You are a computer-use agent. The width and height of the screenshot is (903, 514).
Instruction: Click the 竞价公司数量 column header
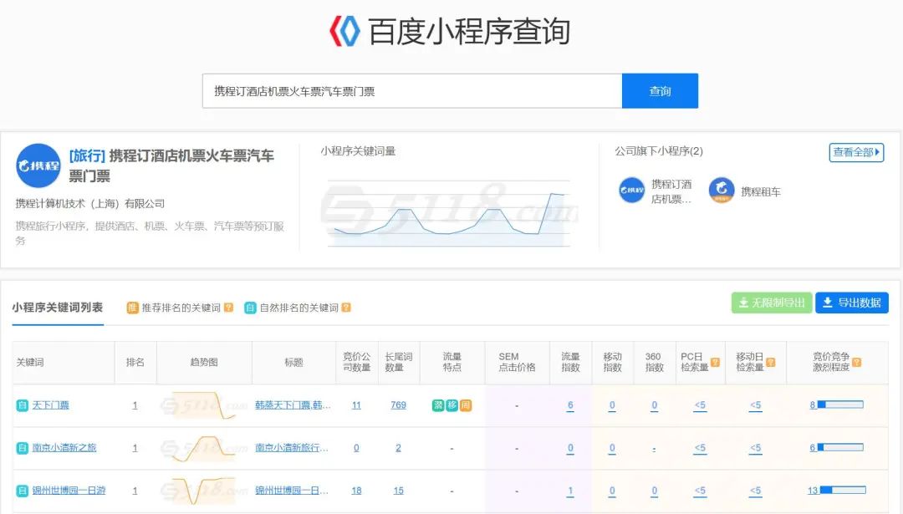(x=357, y=362)
